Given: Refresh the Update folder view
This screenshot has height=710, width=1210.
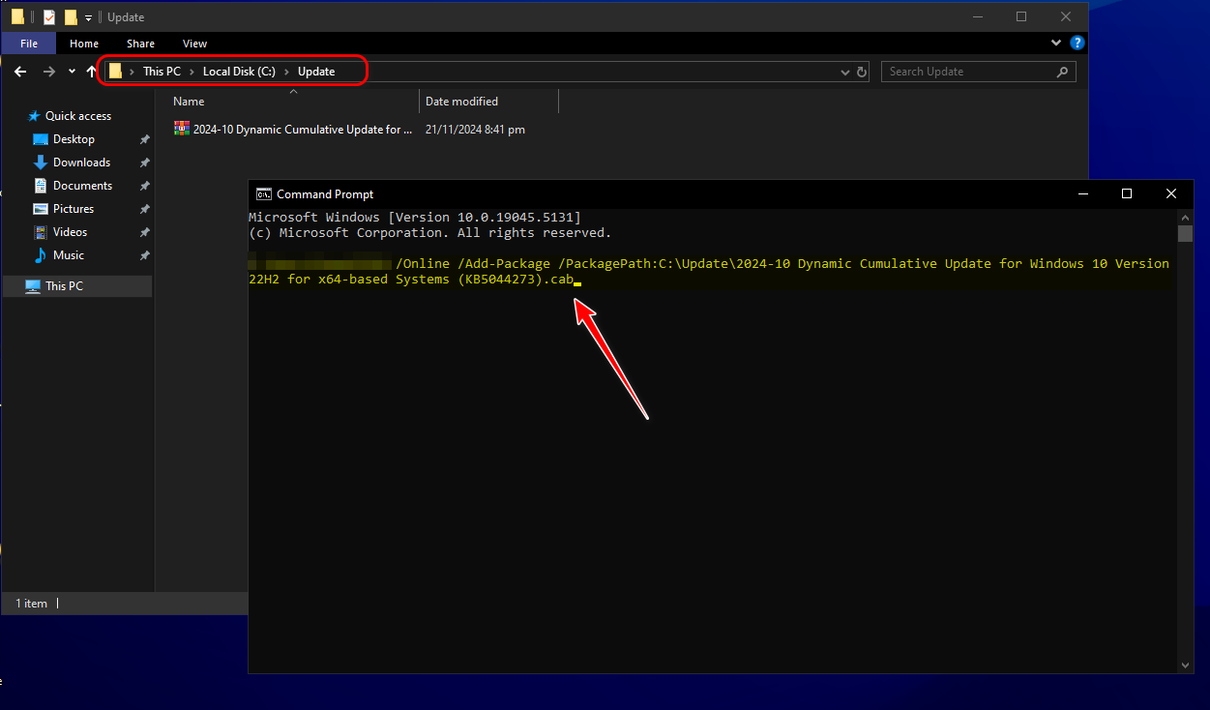Looking at the screenshot, I should coord(861,72).
